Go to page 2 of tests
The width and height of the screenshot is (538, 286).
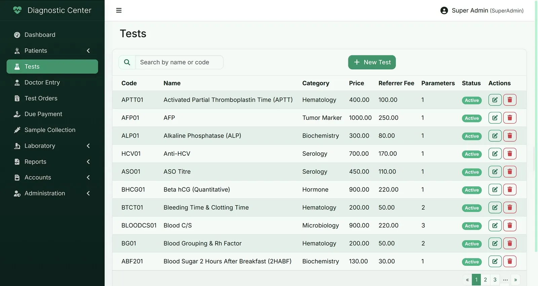point(485,280)
